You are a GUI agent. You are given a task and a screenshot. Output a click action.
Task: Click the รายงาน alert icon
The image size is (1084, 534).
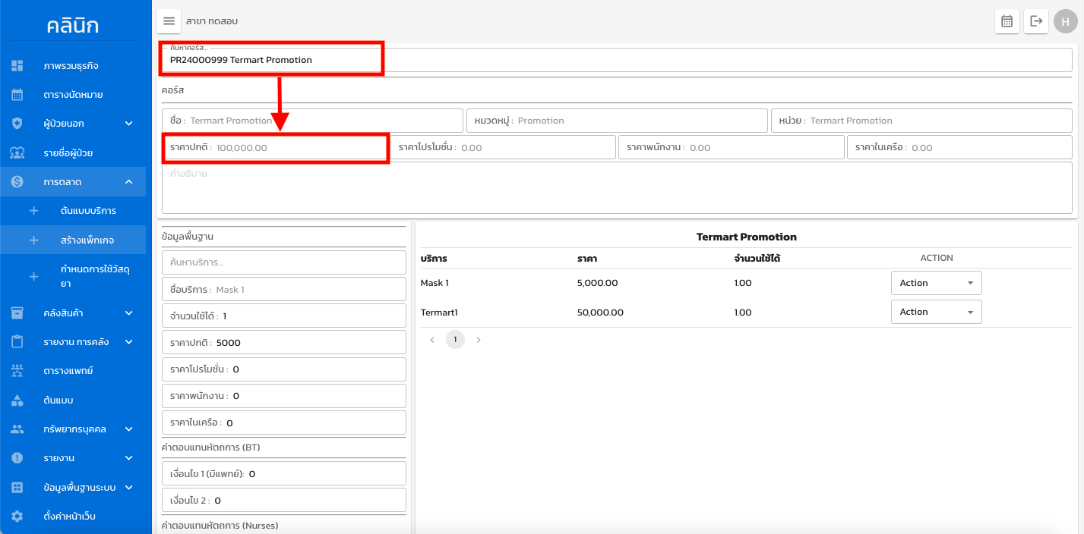[x=17, y=458]
